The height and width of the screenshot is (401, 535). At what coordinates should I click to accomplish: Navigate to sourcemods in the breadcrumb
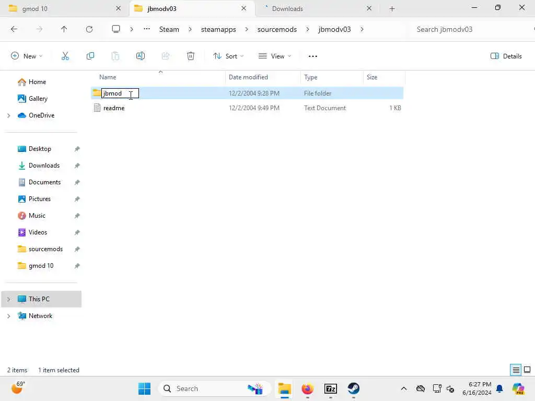277,29
